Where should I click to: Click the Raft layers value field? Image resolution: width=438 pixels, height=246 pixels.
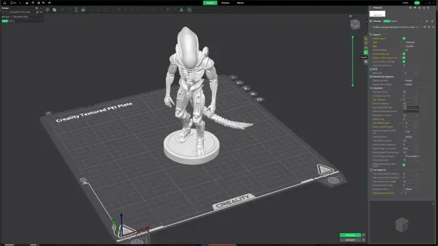[x=411, y=73]
